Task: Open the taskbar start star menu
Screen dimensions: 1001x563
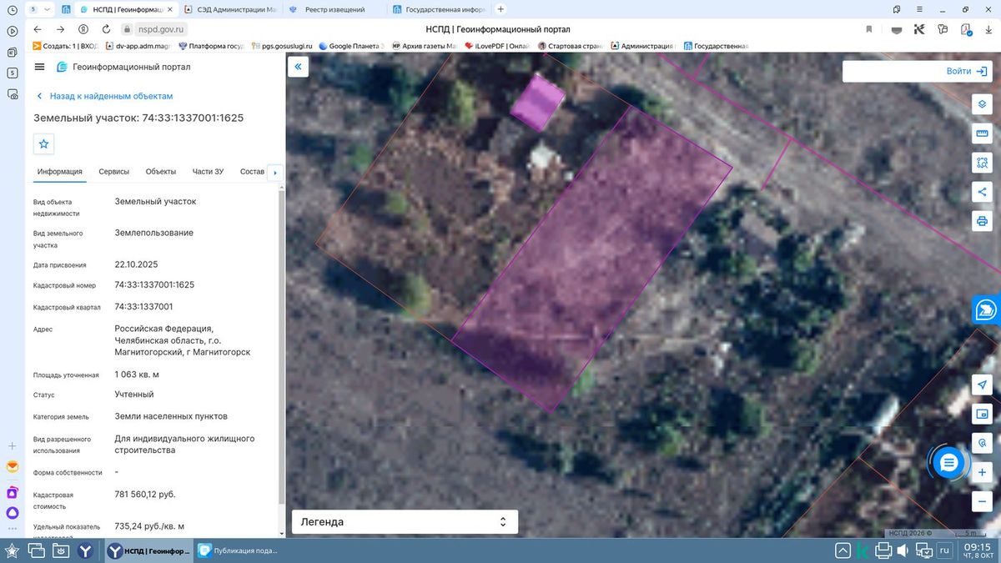Action: tap(12, 550)
